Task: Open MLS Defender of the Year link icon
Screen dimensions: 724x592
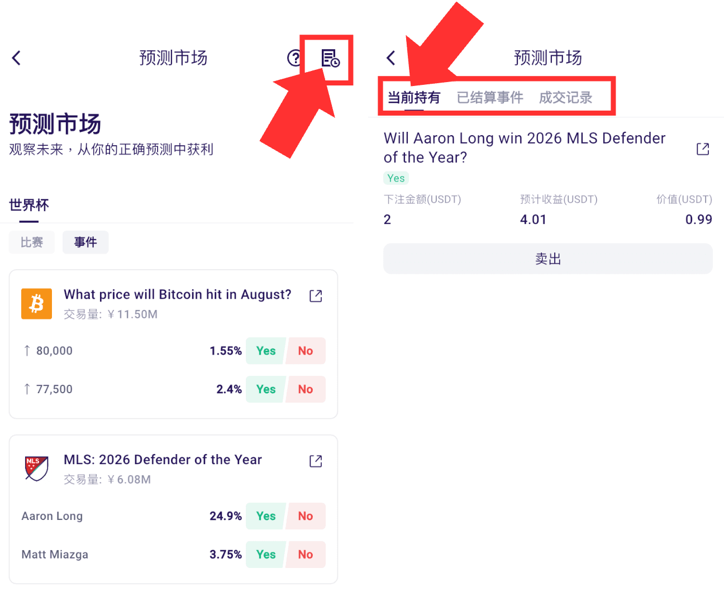Action: [x=316, y=461]
